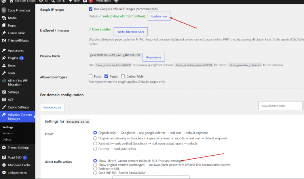Click the WordPress logo in admin bar
Screen dimensions: 304x179
tap(4, 1)
